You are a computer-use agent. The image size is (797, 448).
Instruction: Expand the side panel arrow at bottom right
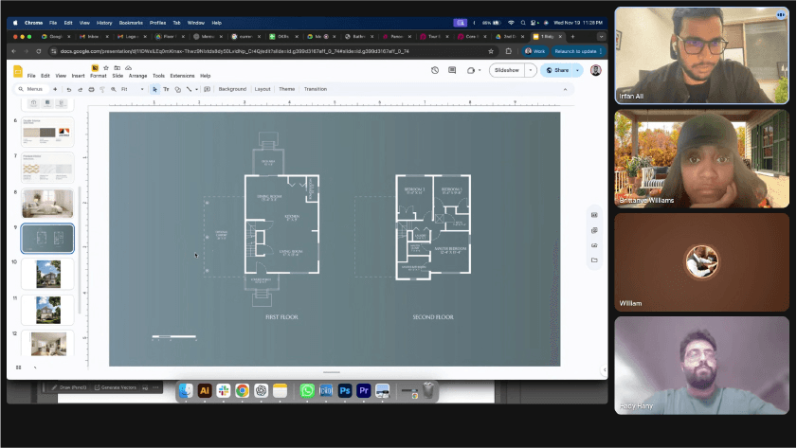(x=604, y=370)
